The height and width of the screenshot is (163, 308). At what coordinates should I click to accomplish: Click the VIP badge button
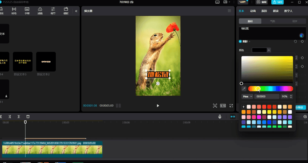click(243, 2)
